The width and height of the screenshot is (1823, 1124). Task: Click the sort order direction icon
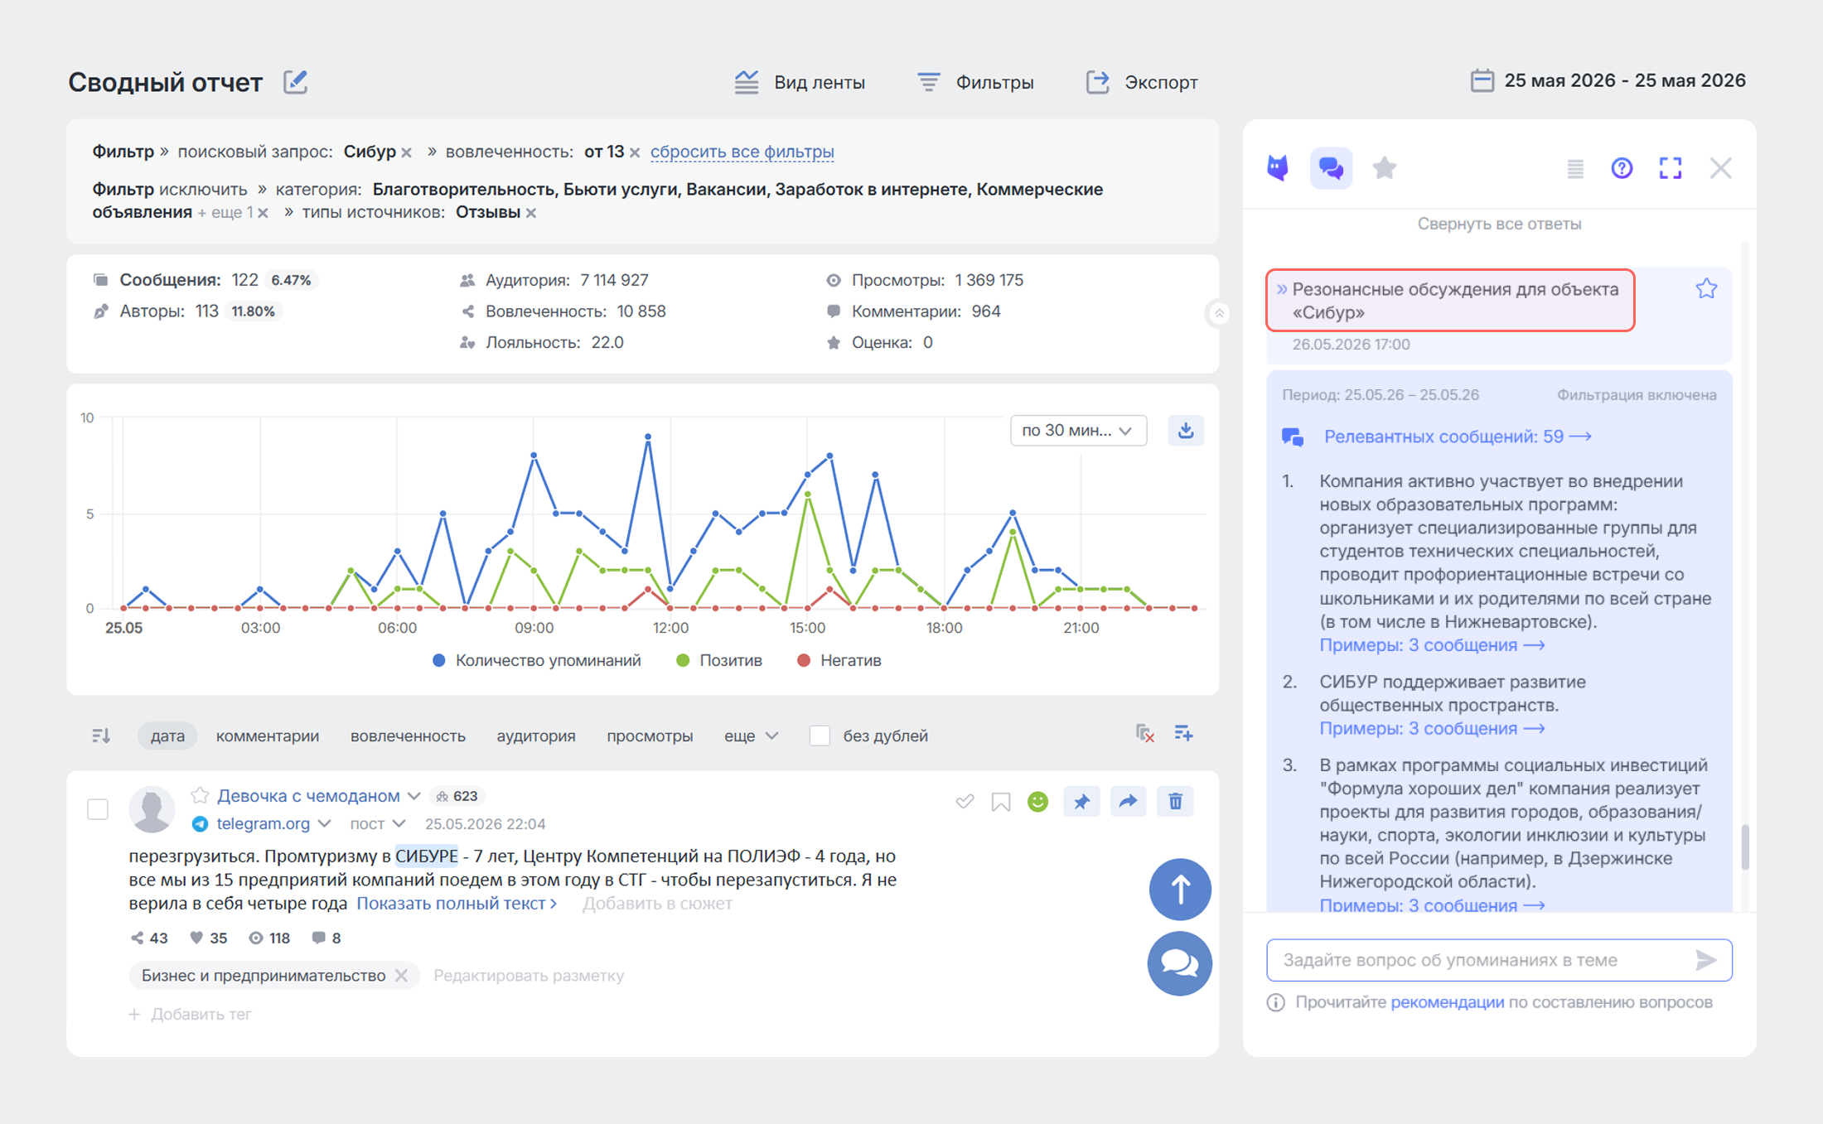(101, 736)
